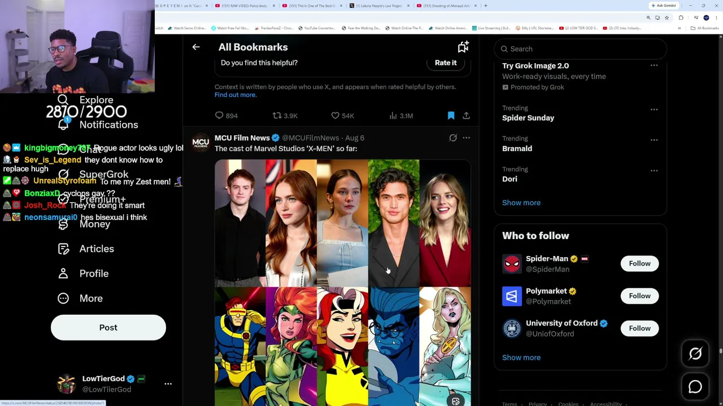Open the More menu in sidebar

tap(80, 298)
